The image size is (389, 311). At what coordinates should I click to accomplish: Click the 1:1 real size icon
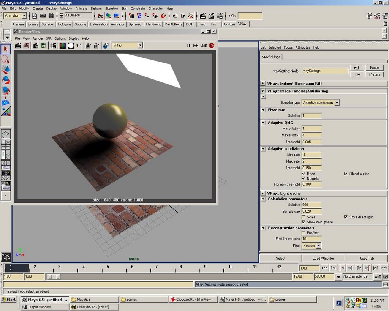pyautogui.click(x=79, y=46)
